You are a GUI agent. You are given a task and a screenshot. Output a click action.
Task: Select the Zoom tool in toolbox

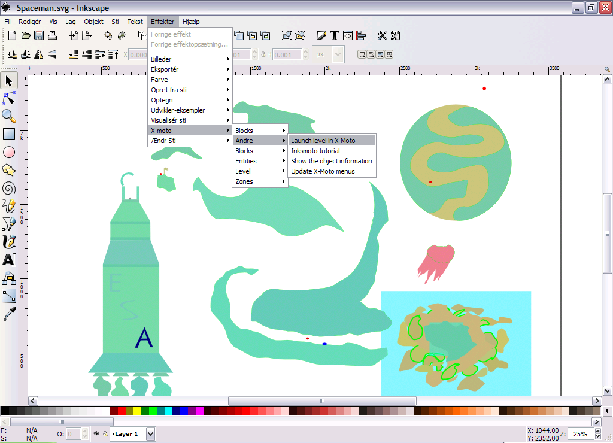[x=9, y=116]
